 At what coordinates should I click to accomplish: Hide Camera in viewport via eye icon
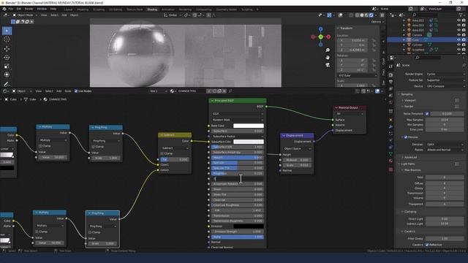[458, 35]
